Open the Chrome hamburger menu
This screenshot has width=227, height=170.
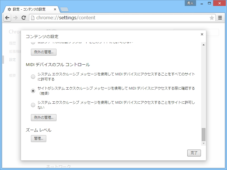[x=220, y=18]
